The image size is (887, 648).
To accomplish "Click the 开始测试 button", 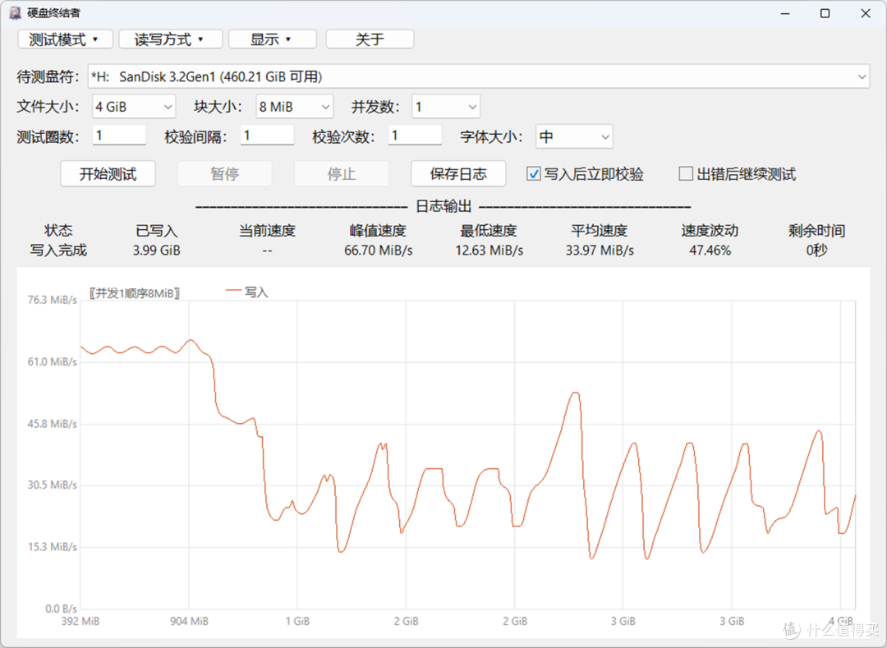I will click(108, 174).
